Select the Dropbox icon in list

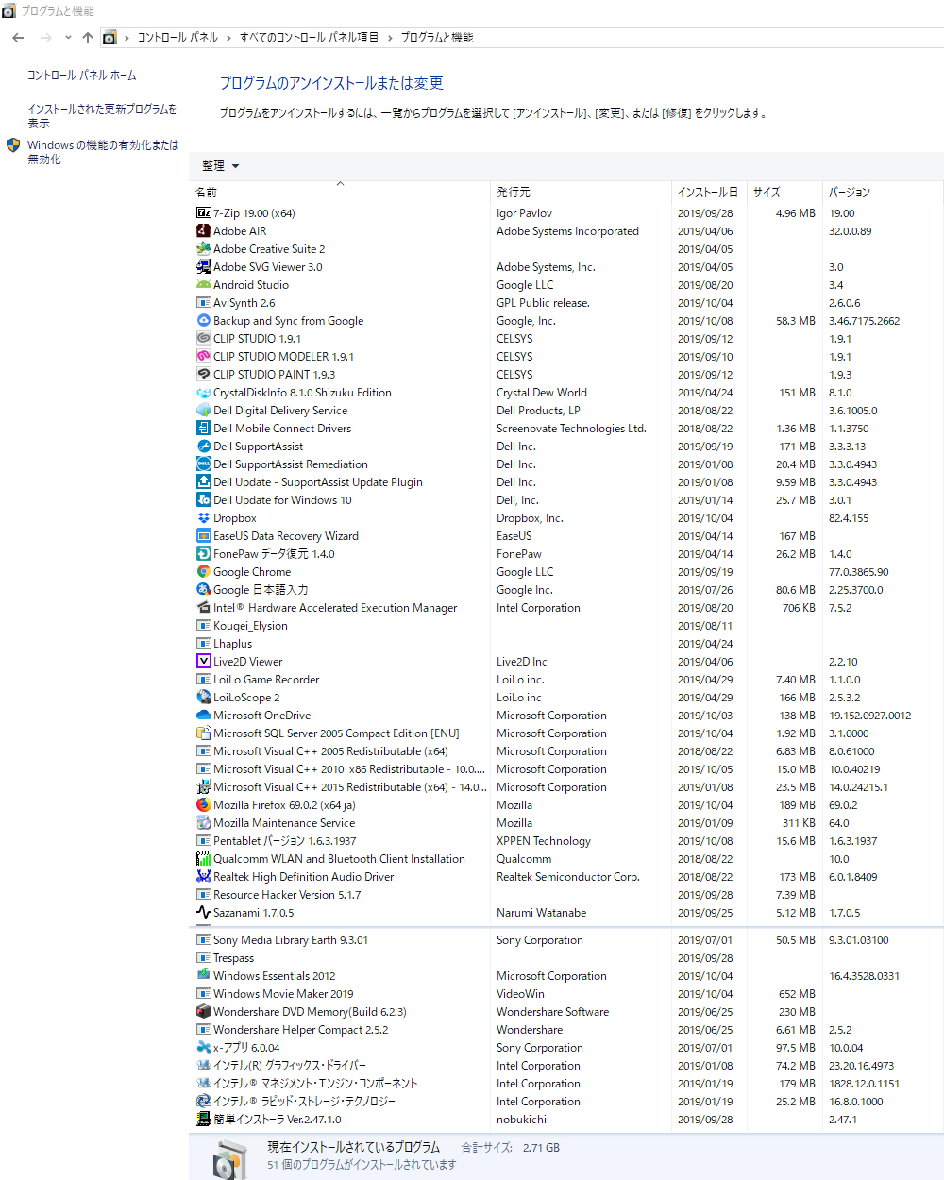[x=203, y=518]
